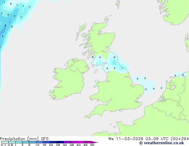Image resolution: width=189 pixels, height=146 pixels.
Task: Click the '0.1' legend scale label
Action: 3,145
